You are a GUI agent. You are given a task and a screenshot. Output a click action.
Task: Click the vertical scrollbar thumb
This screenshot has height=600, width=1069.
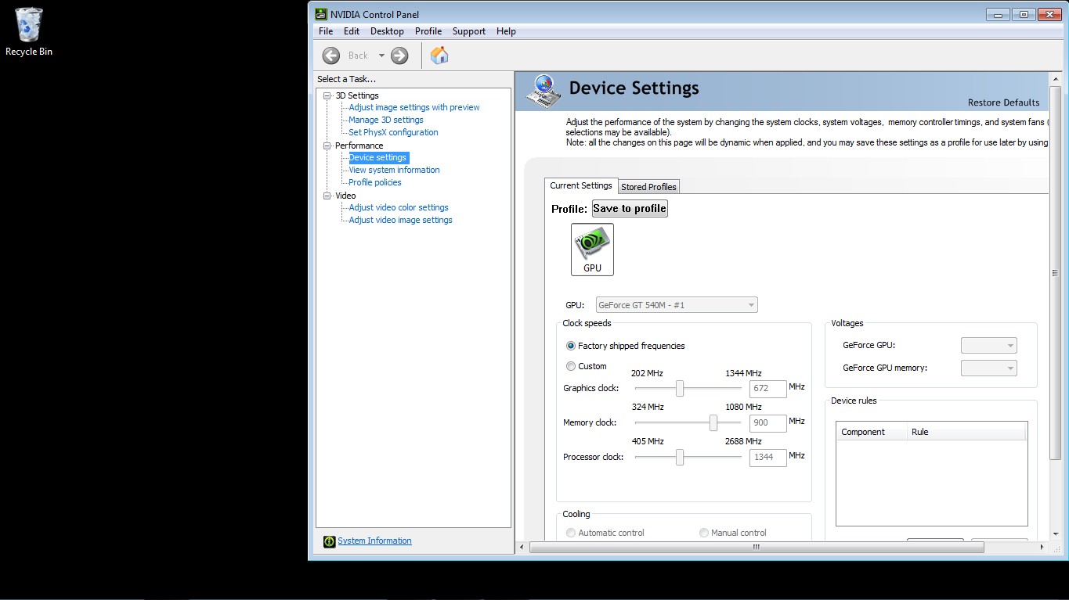1055,273
